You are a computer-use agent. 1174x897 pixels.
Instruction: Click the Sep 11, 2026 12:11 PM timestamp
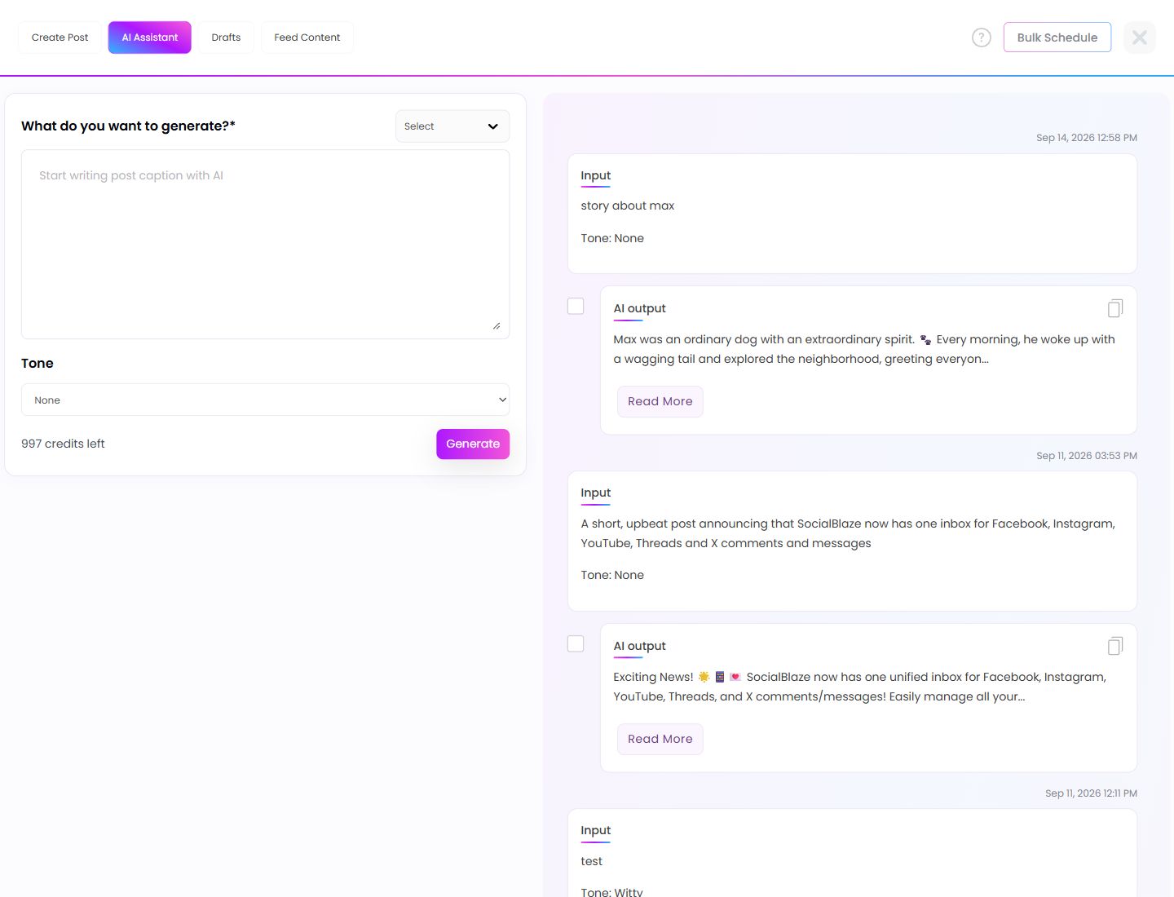[x=1091, y=793]
